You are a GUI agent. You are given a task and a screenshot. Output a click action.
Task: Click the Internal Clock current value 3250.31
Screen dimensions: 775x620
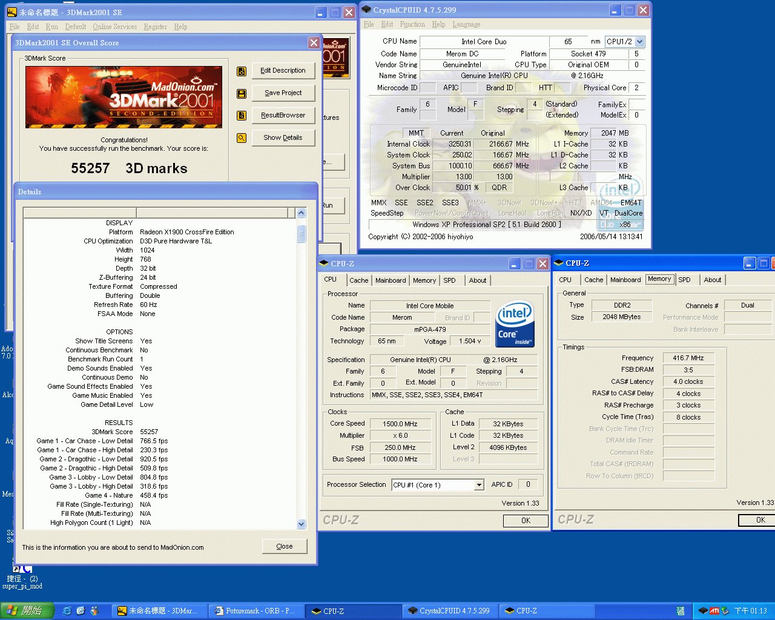pos(452,144)
